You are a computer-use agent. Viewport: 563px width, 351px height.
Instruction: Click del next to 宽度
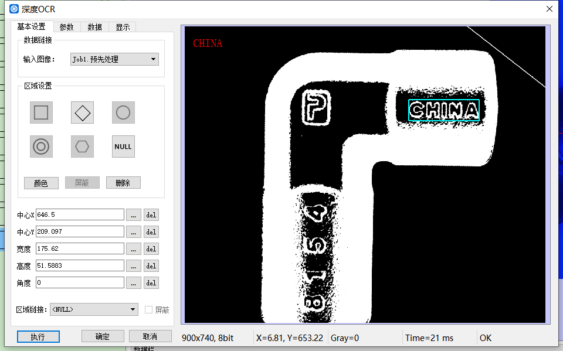point(151,248)
